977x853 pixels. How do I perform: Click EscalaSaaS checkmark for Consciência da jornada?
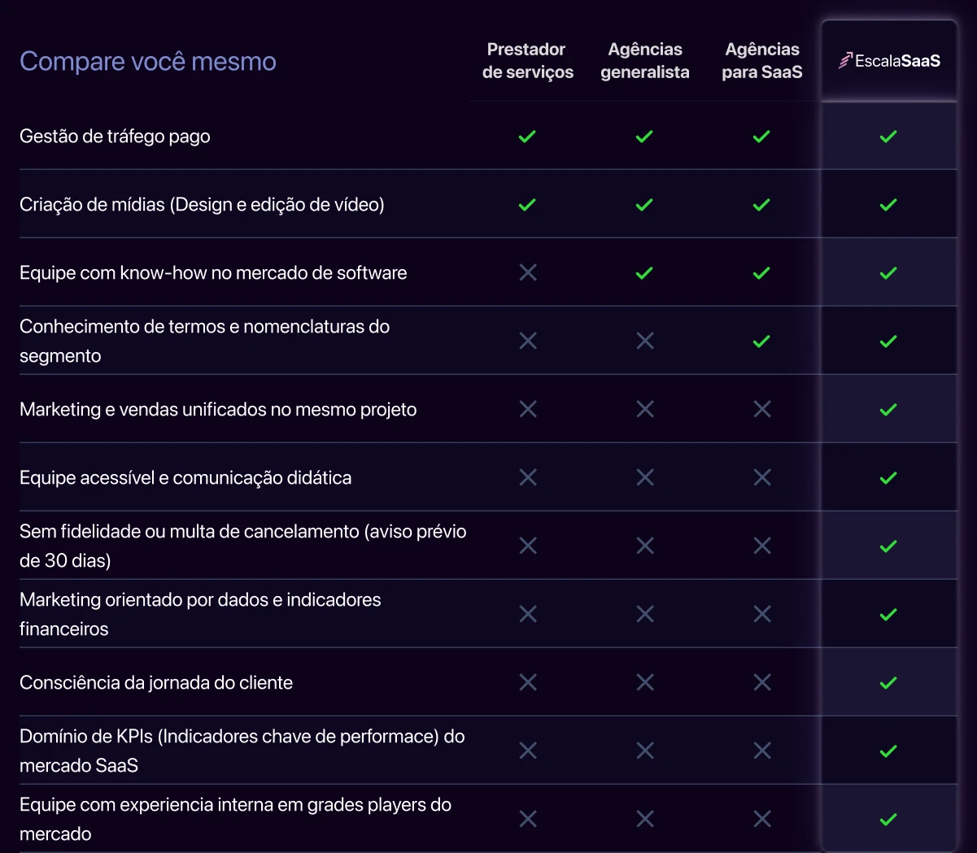point(888,683)
